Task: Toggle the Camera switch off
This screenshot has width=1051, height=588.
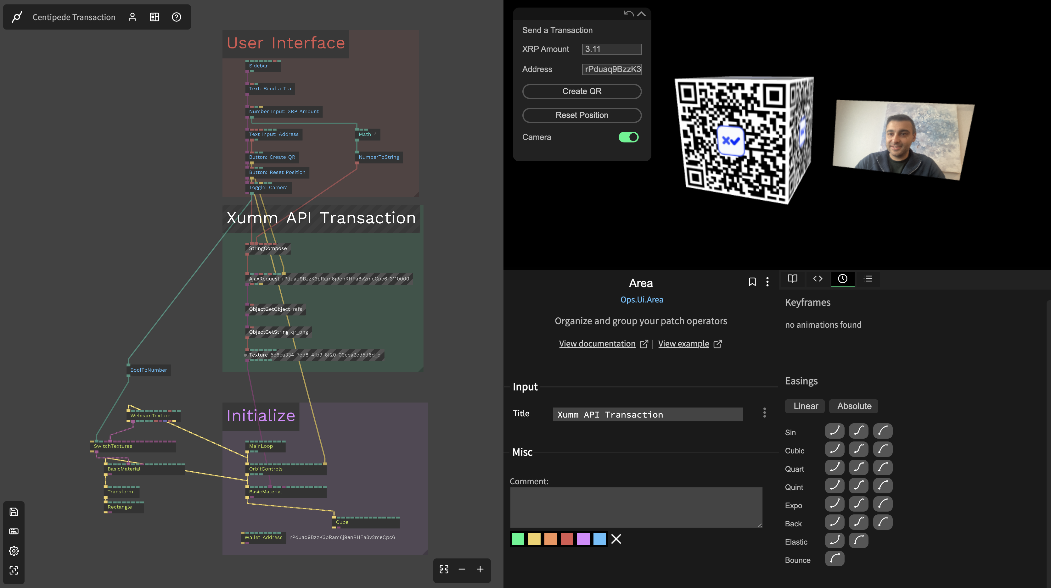Action: [x=628, y=137]
